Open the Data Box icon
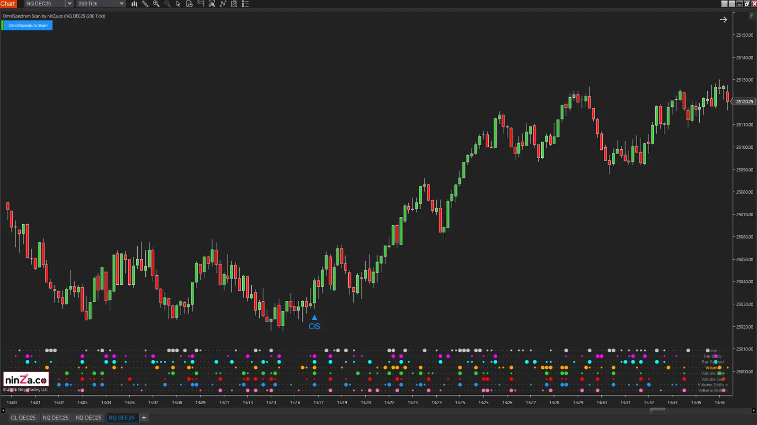Viewport: 757px width, 425px height. pyautogui.click(x=189, y=4)
